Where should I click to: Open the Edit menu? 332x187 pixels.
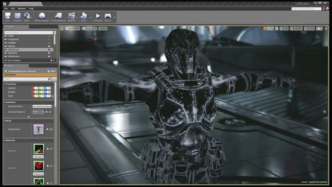pyautogui.click(x=13, y=9)
